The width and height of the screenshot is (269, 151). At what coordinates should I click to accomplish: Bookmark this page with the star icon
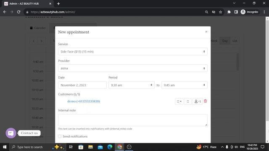point(221,12)
